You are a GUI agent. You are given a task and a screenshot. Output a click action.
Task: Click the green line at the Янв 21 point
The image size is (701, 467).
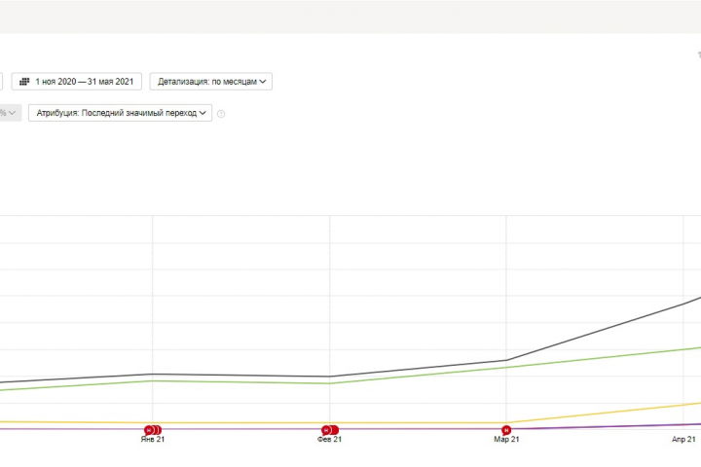tap(153, 380)
